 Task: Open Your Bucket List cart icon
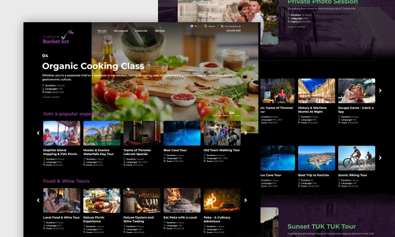(222, 26)
